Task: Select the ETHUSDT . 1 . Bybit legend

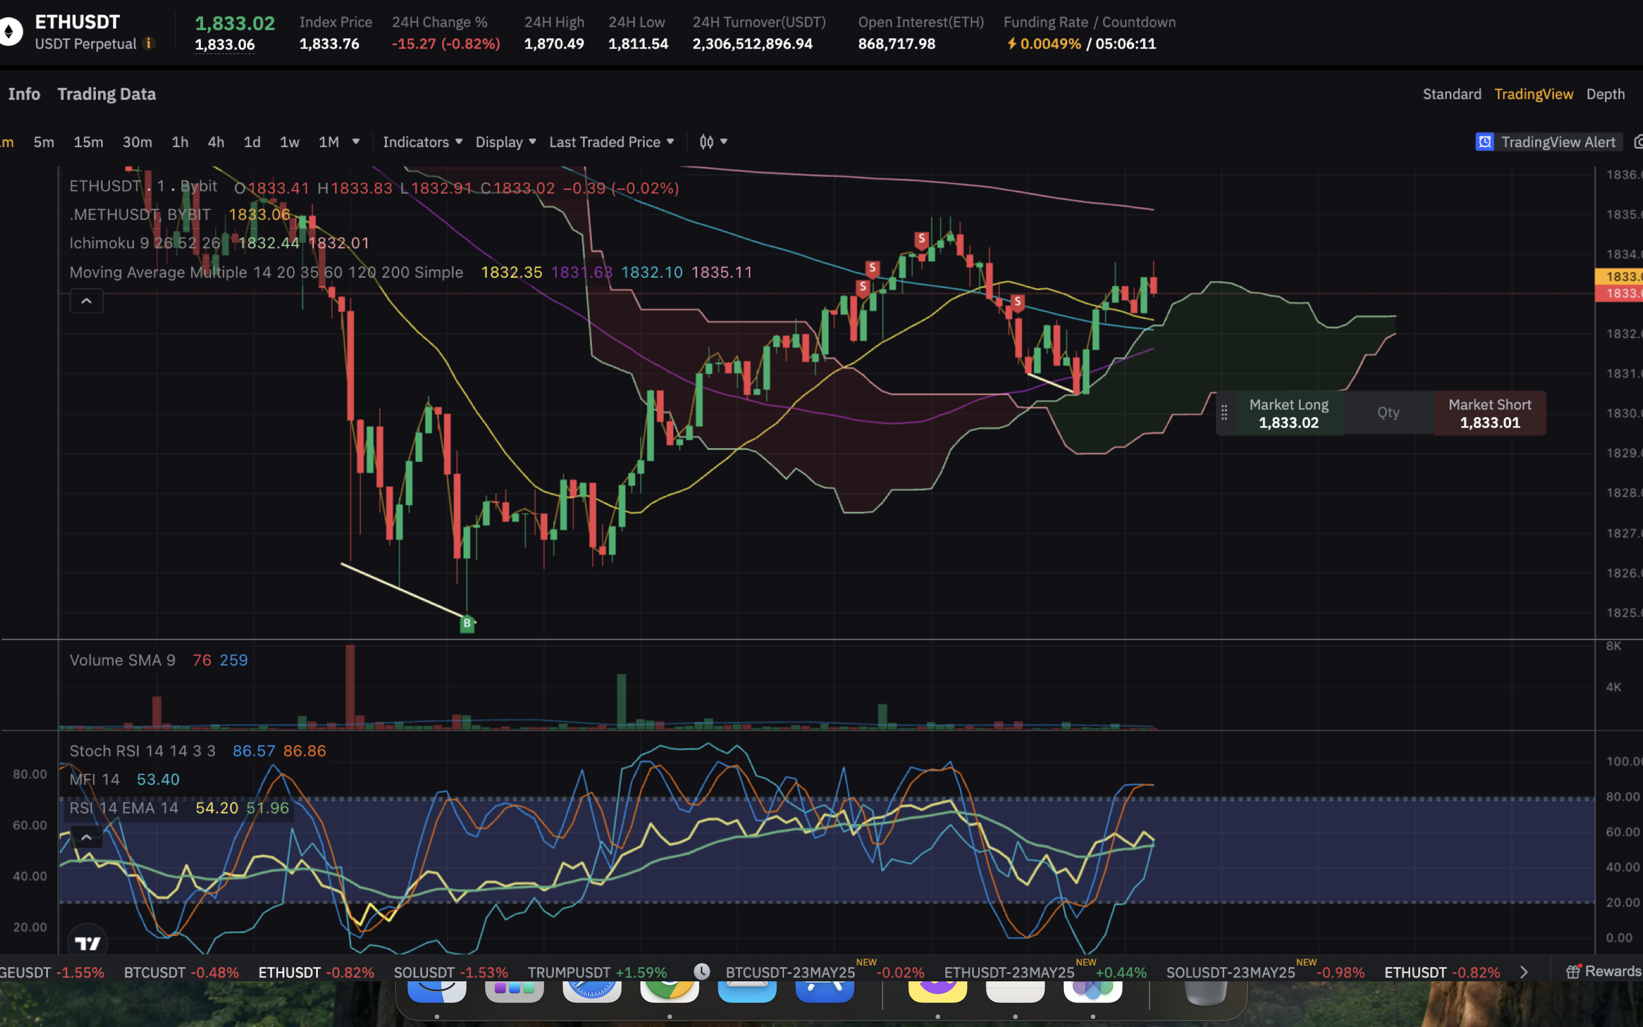Action: (x=143, y=186)
